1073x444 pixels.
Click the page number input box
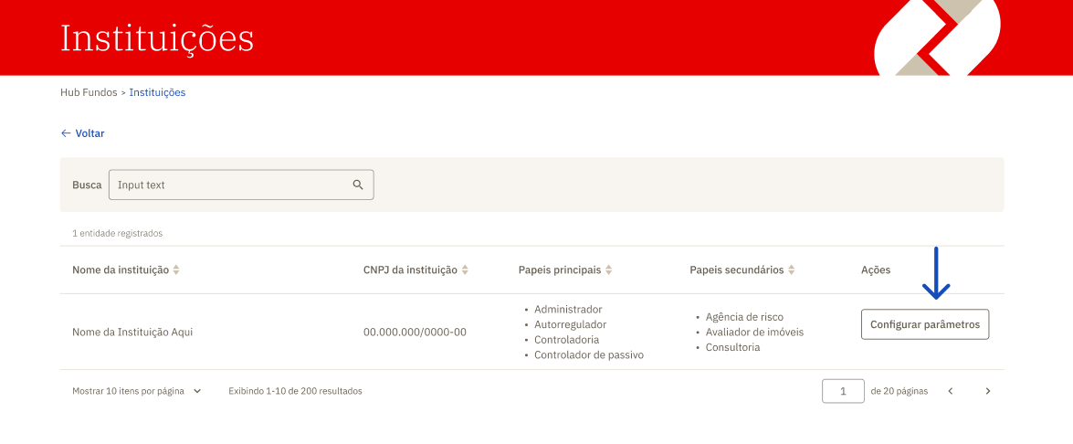coord(843,391)
